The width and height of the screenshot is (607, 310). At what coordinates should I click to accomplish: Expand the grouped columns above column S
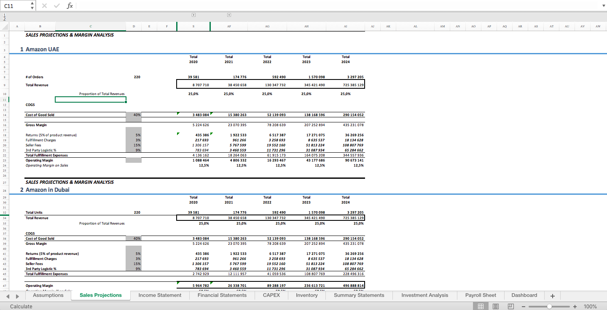[x=193, y=15]
